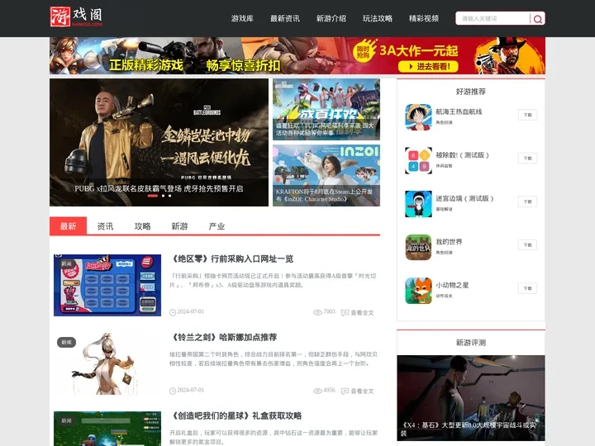Click the search magnifier icon

click(537, 18)
